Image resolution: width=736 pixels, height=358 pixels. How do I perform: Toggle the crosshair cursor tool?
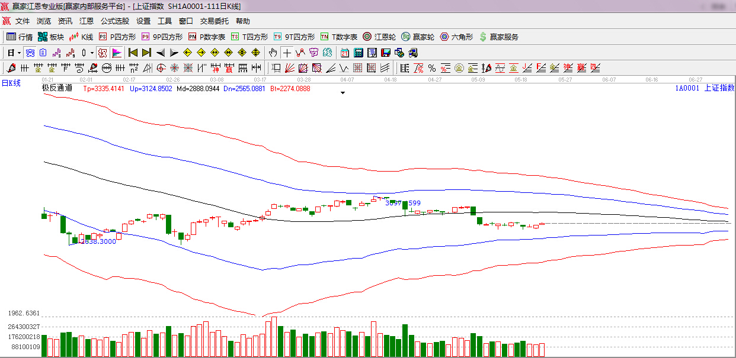click(x=287, y=53)
